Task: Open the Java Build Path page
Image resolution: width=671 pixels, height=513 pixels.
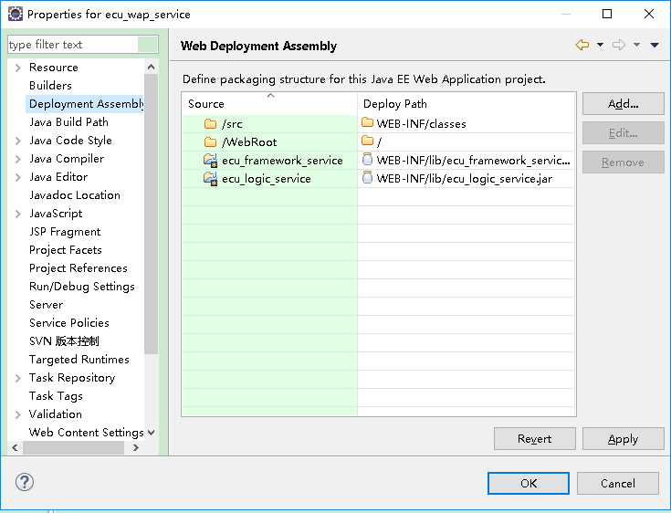Action: [68, 122]
